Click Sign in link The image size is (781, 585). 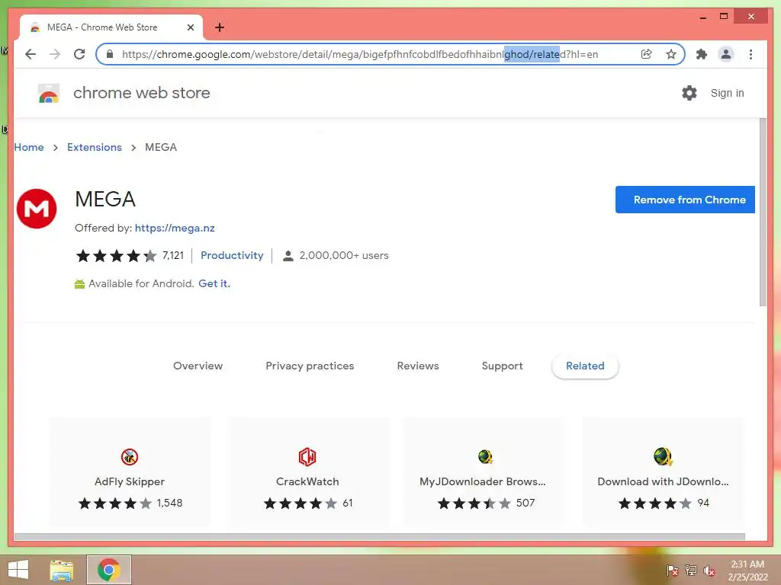coord(727,93)
